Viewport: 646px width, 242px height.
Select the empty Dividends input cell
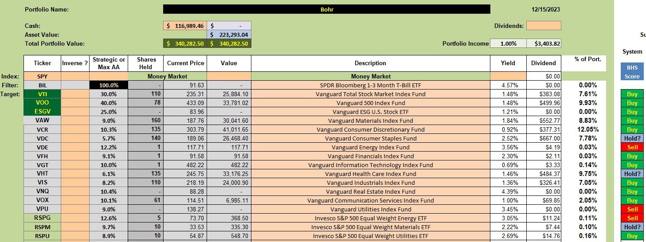point(544,26)
